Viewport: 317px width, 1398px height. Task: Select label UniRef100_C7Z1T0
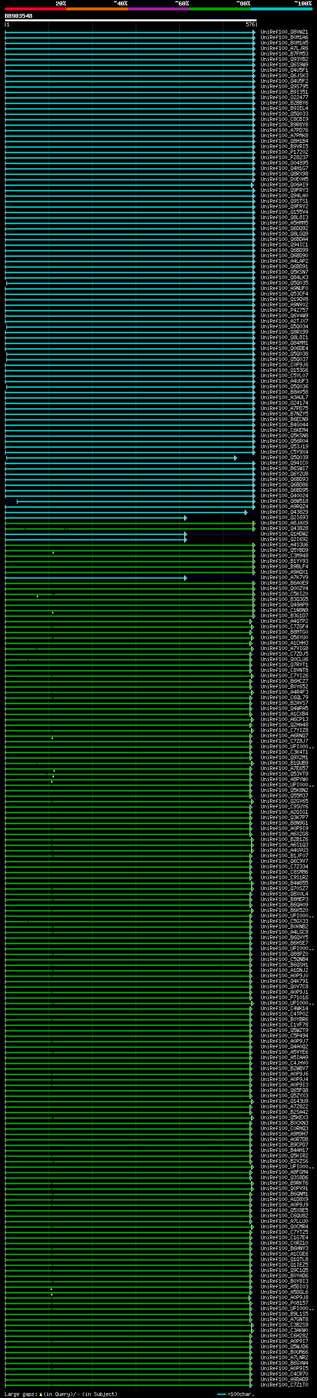pos(284,1385)
